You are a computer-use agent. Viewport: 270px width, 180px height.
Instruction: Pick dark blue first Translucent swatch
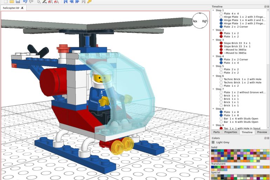click(212, 167)
